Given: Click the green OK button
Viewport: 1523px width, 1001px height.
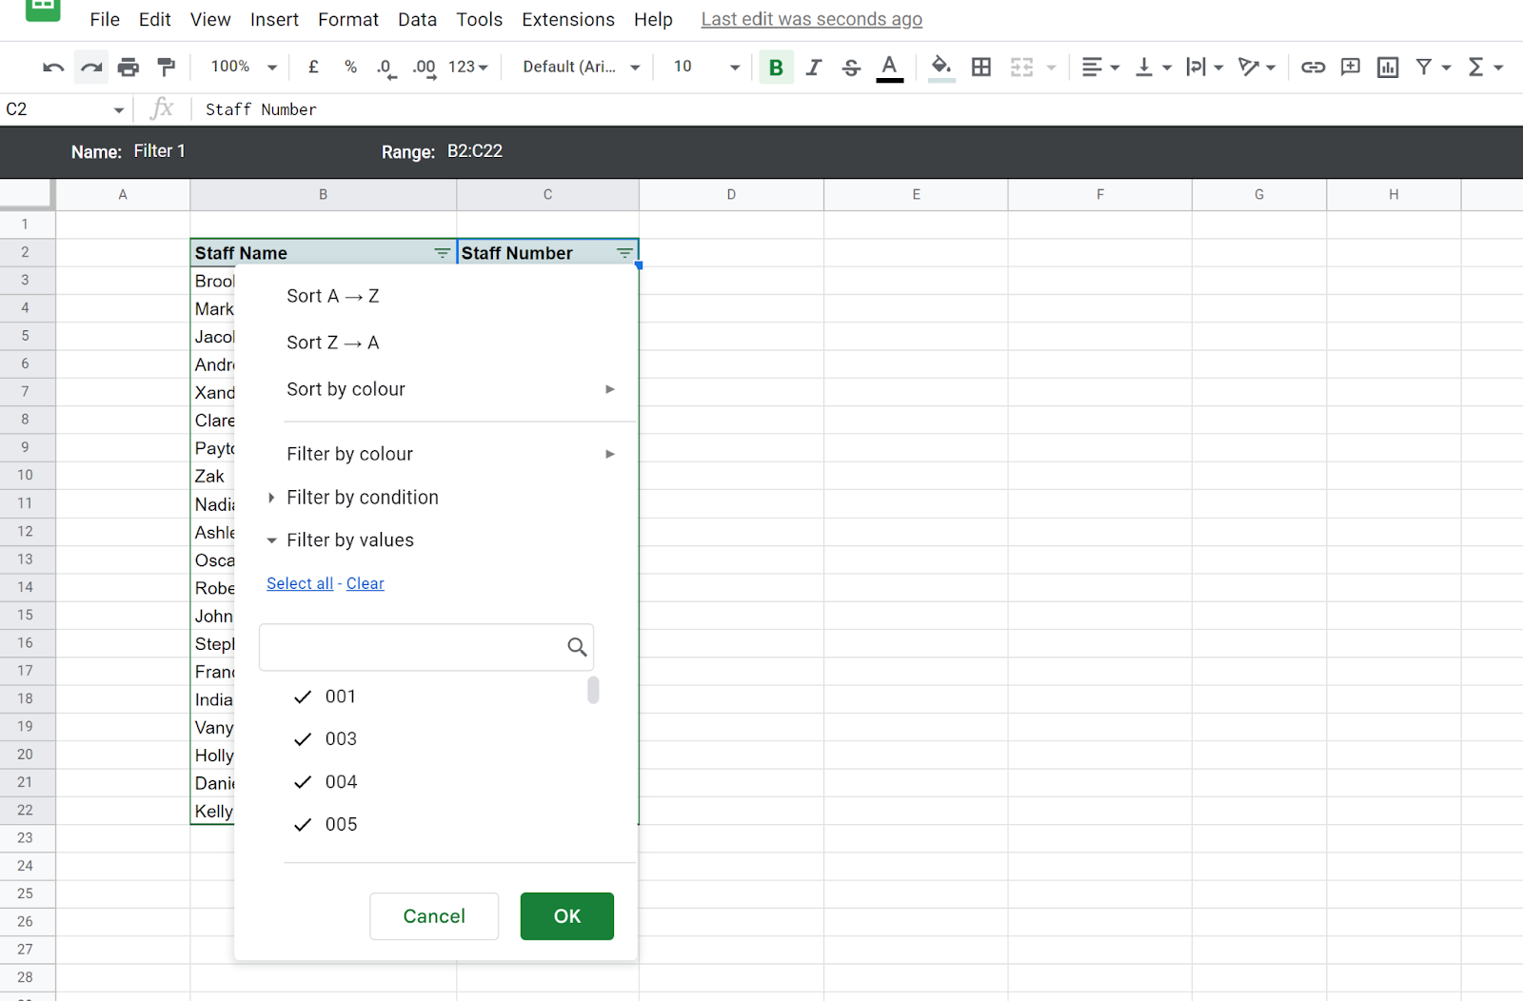Looking at the screenshot, I should (x=567, y=916).
